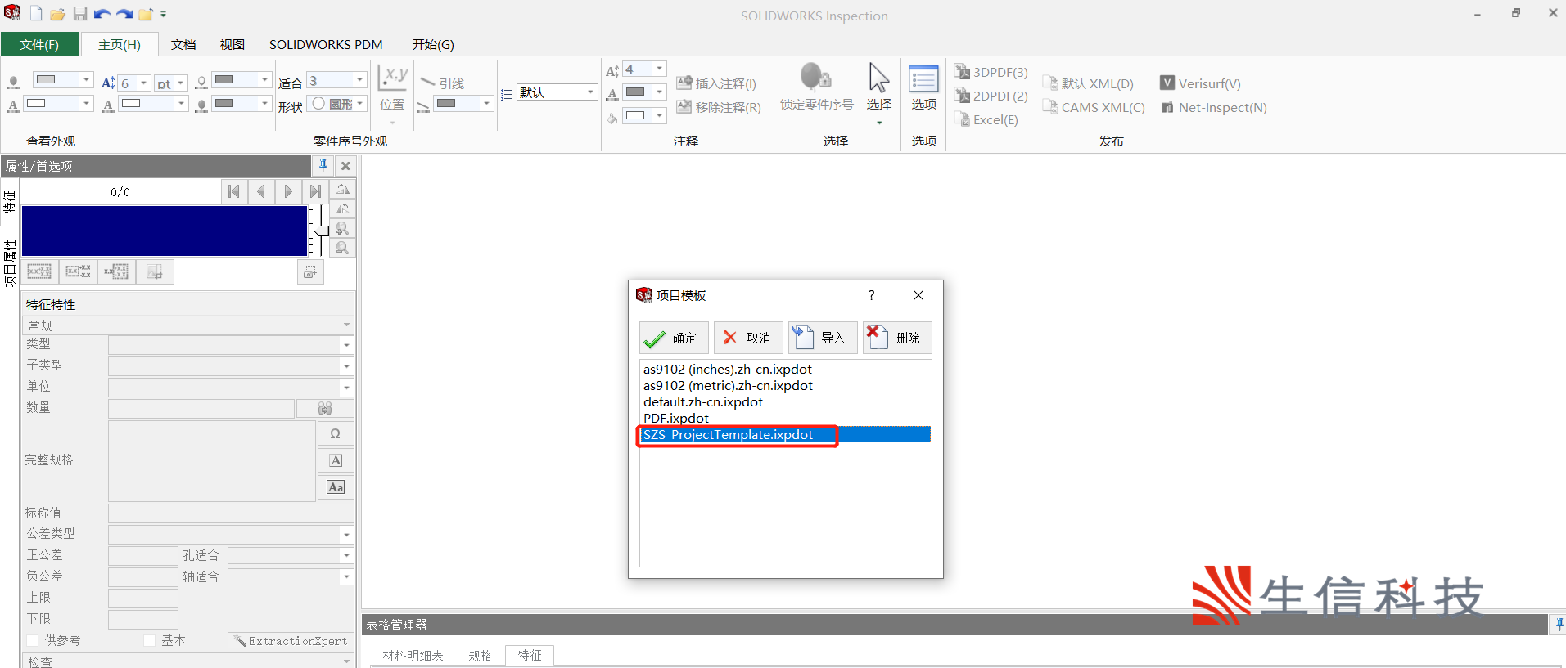Click 删除 button in 项目模板 dialog
The height and width of the screenshot is (668, 1566).
(x=897, y=338)
